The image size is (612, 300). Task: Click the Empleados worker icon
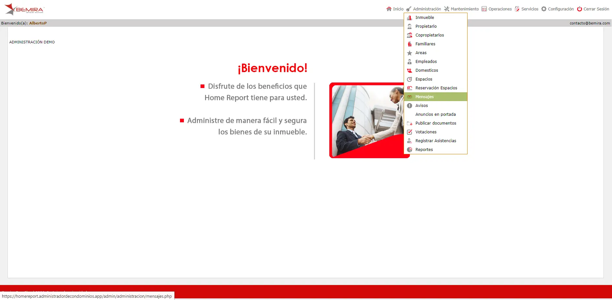point(410,62)
